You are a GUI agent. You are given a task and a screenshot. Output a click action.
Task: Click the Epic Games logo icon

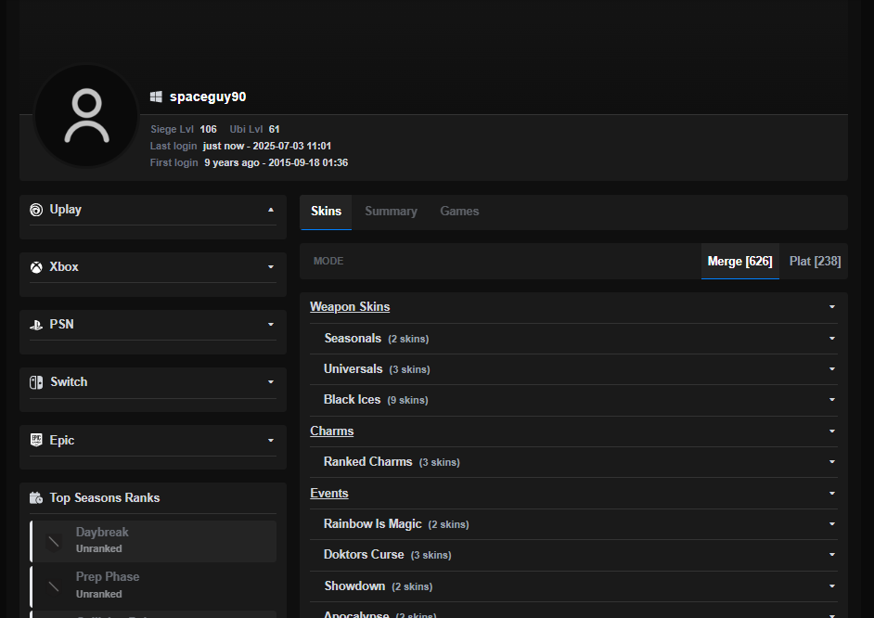[36, 440]
